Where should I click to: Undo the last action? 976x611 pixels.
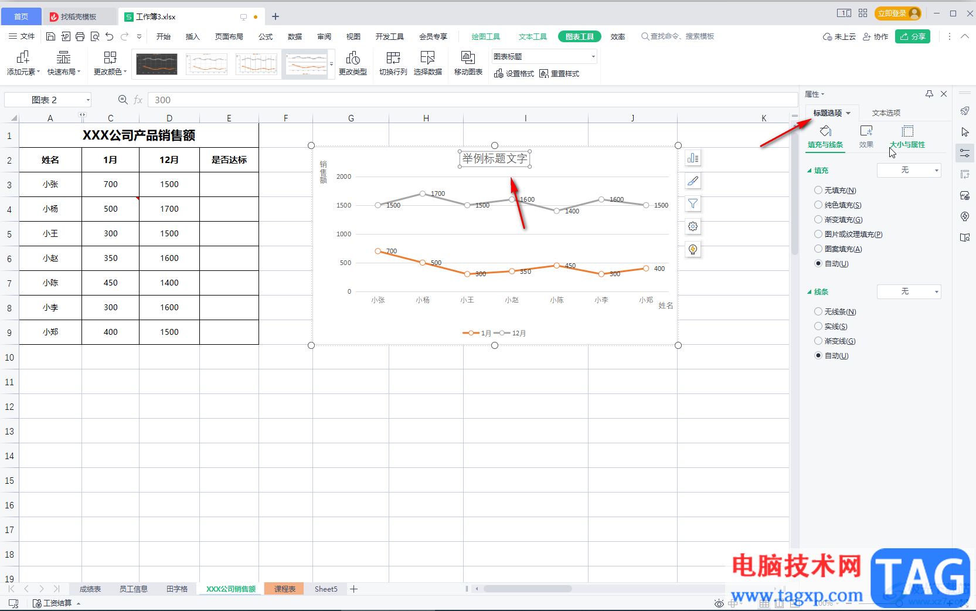[109, 36]
